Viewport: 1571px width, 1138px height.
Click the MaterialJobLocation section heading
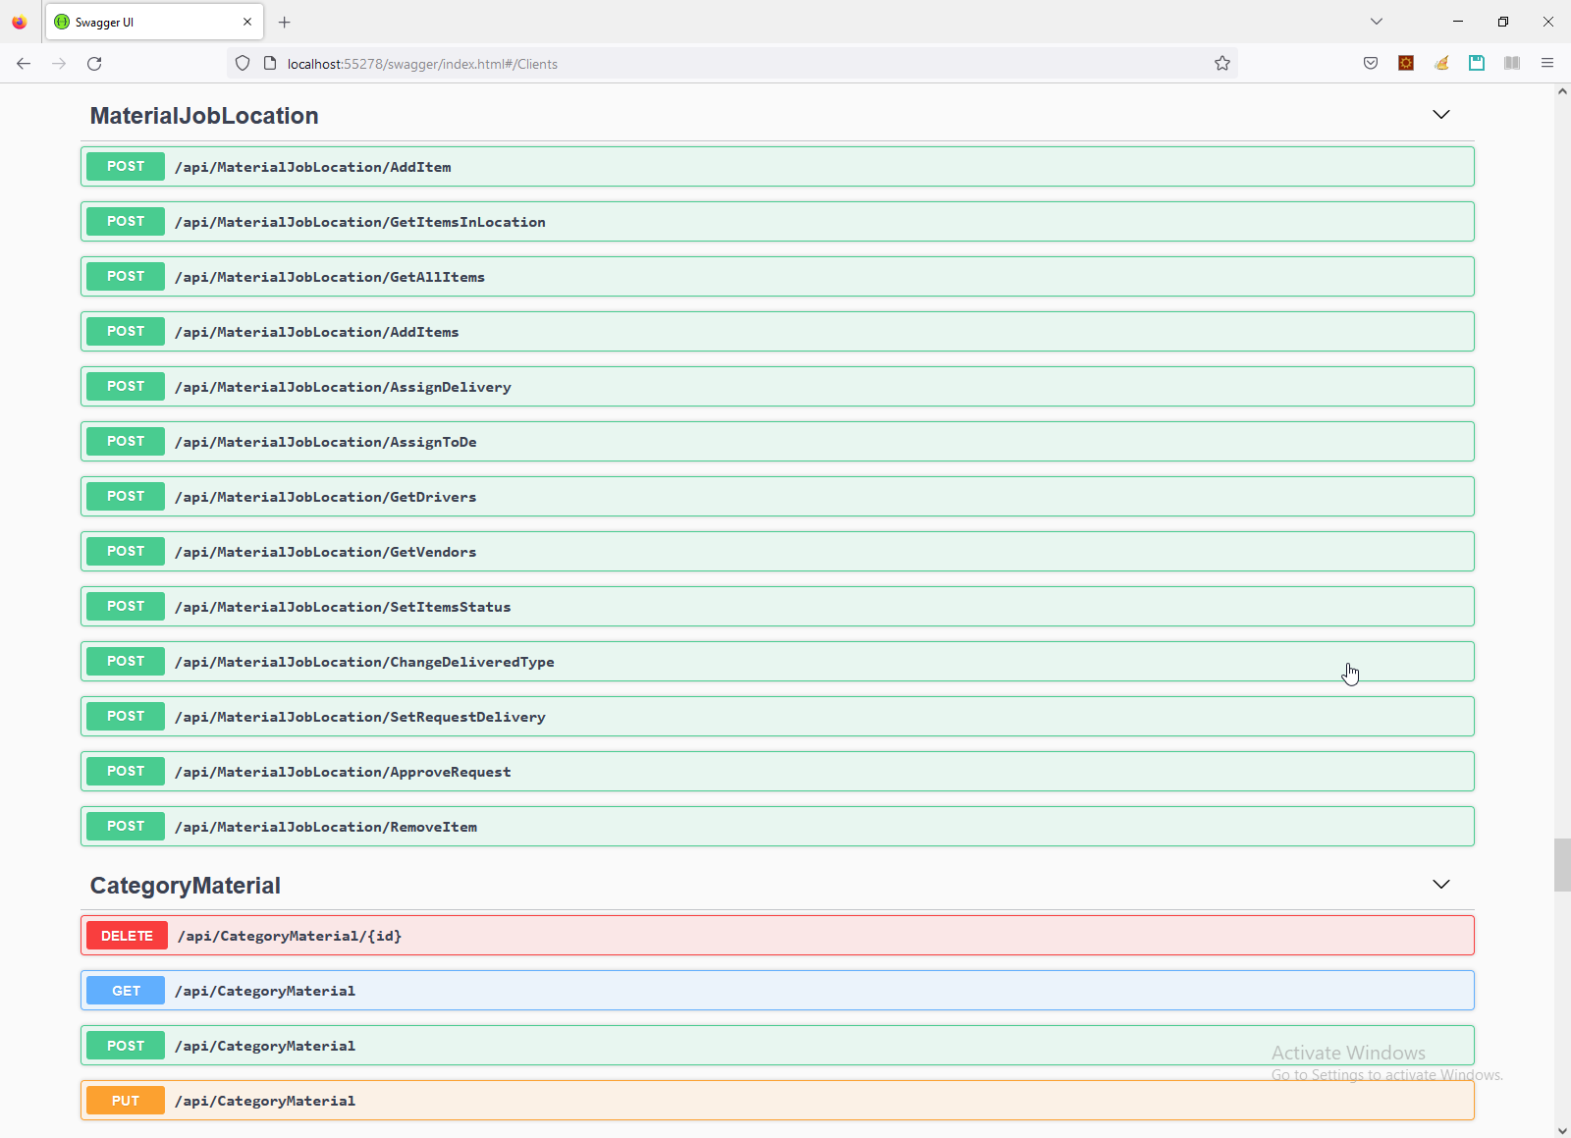coord(204,116)
